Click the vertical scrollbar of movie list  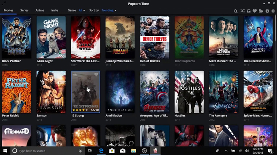coord(276,28)
